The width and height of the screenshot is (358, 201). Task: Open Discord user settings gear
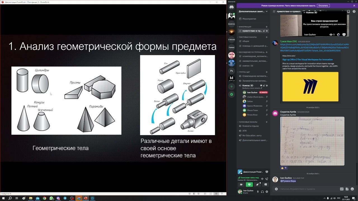point(267,192)
